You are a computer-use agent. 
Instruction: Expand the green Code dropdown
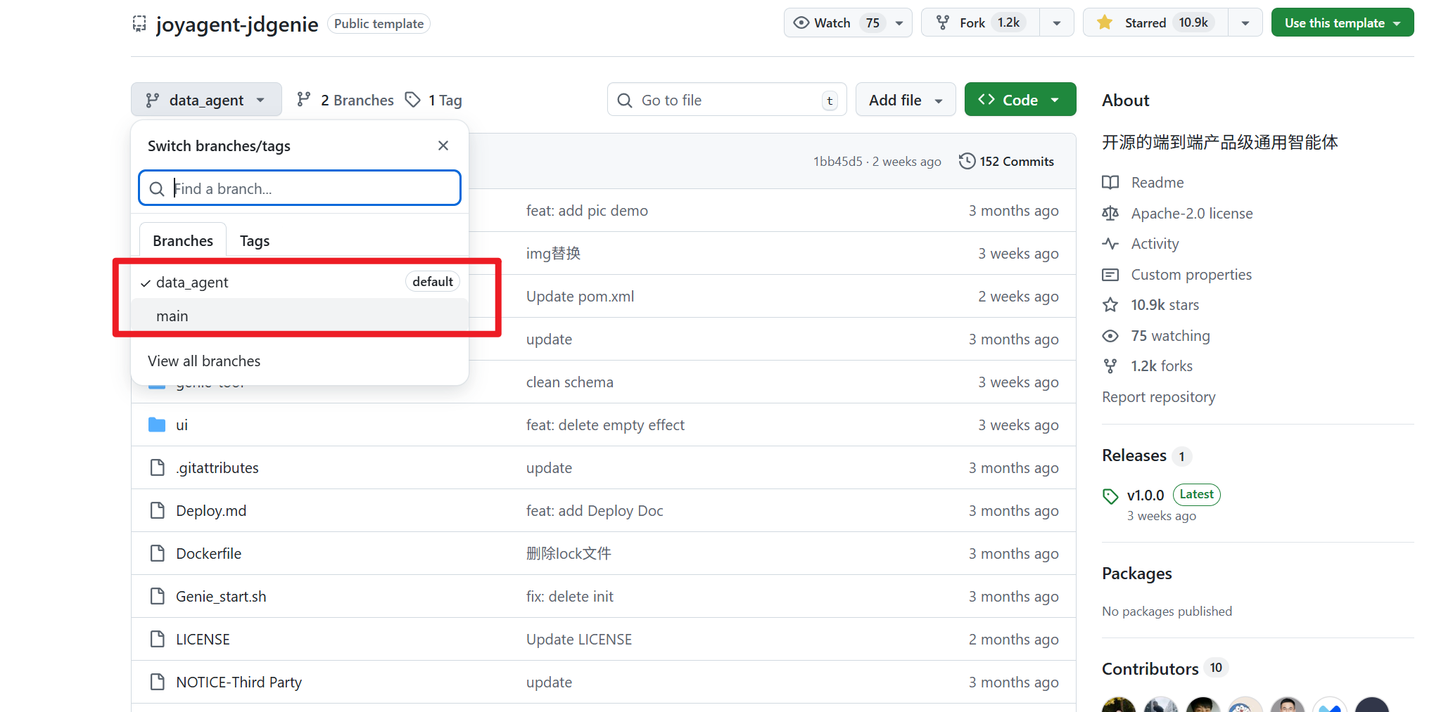1020,100
